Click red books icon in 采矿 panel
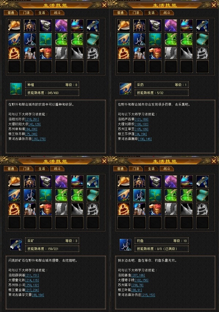The image size is (219, 312). point(46,209)
